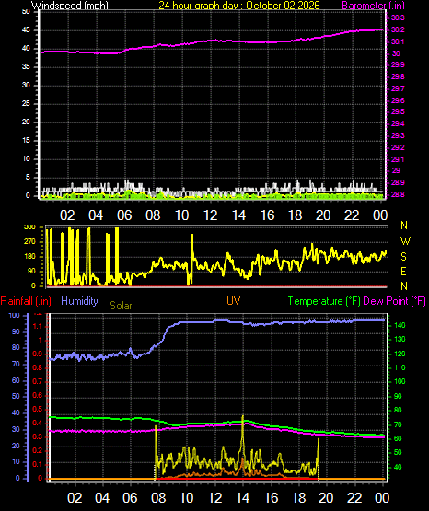Click the 100 temperature scale value
The width and height of the screenshot is (429, 511).
400,381
